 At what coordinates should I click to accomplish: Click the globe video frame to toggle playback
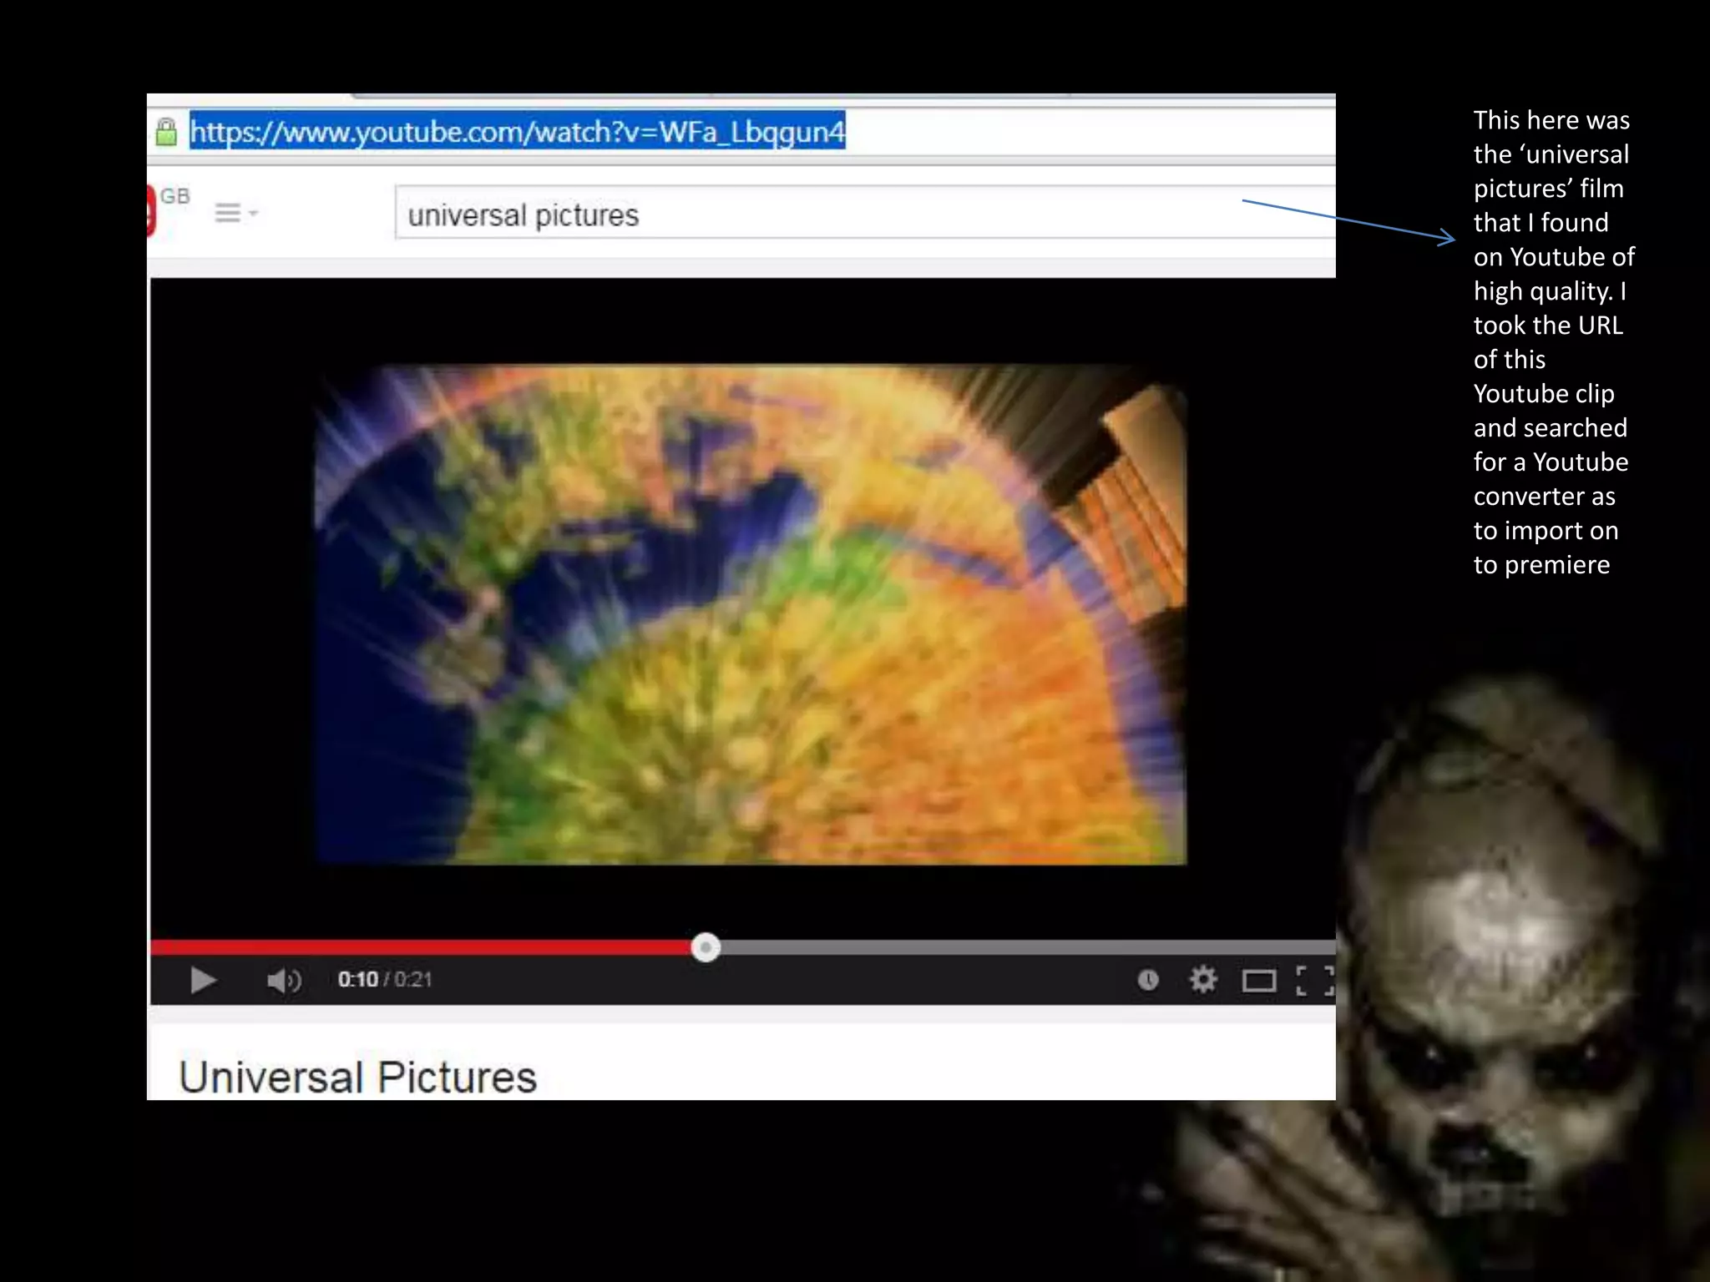point(750,613)
